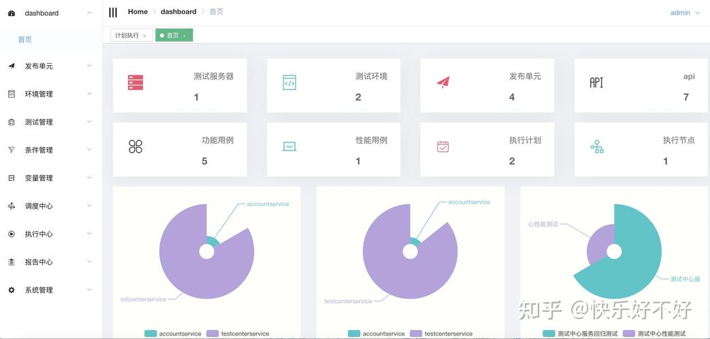The image size is (710, 339).
Task: Click 心性能测试 label on third chart
Action: click(x=543, y=224)
